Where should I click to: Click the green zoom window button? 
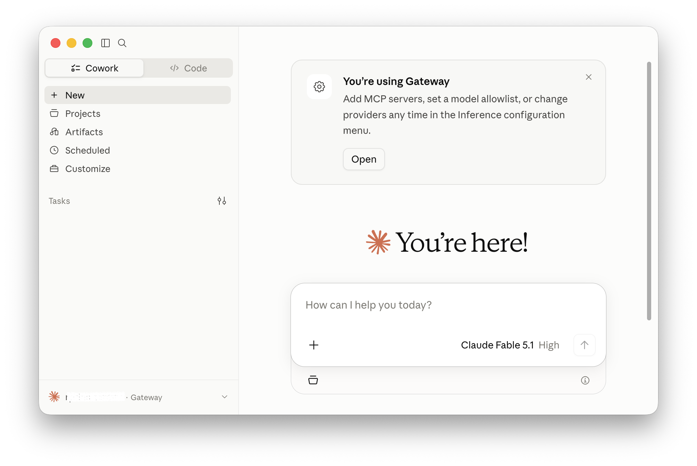[87, 43]
